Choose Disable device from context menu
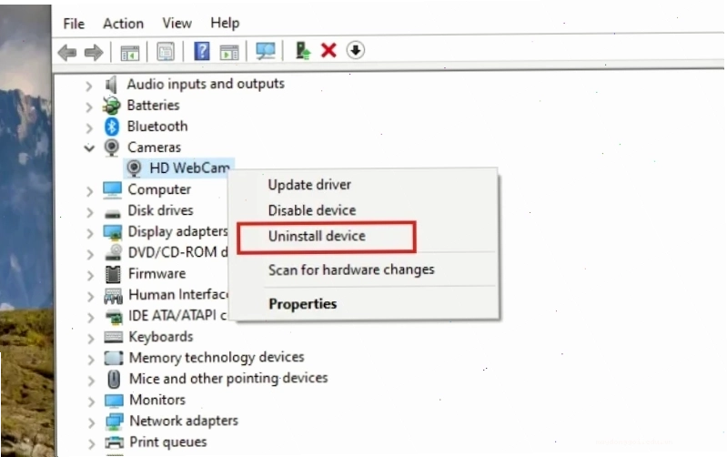 point(312,210)
